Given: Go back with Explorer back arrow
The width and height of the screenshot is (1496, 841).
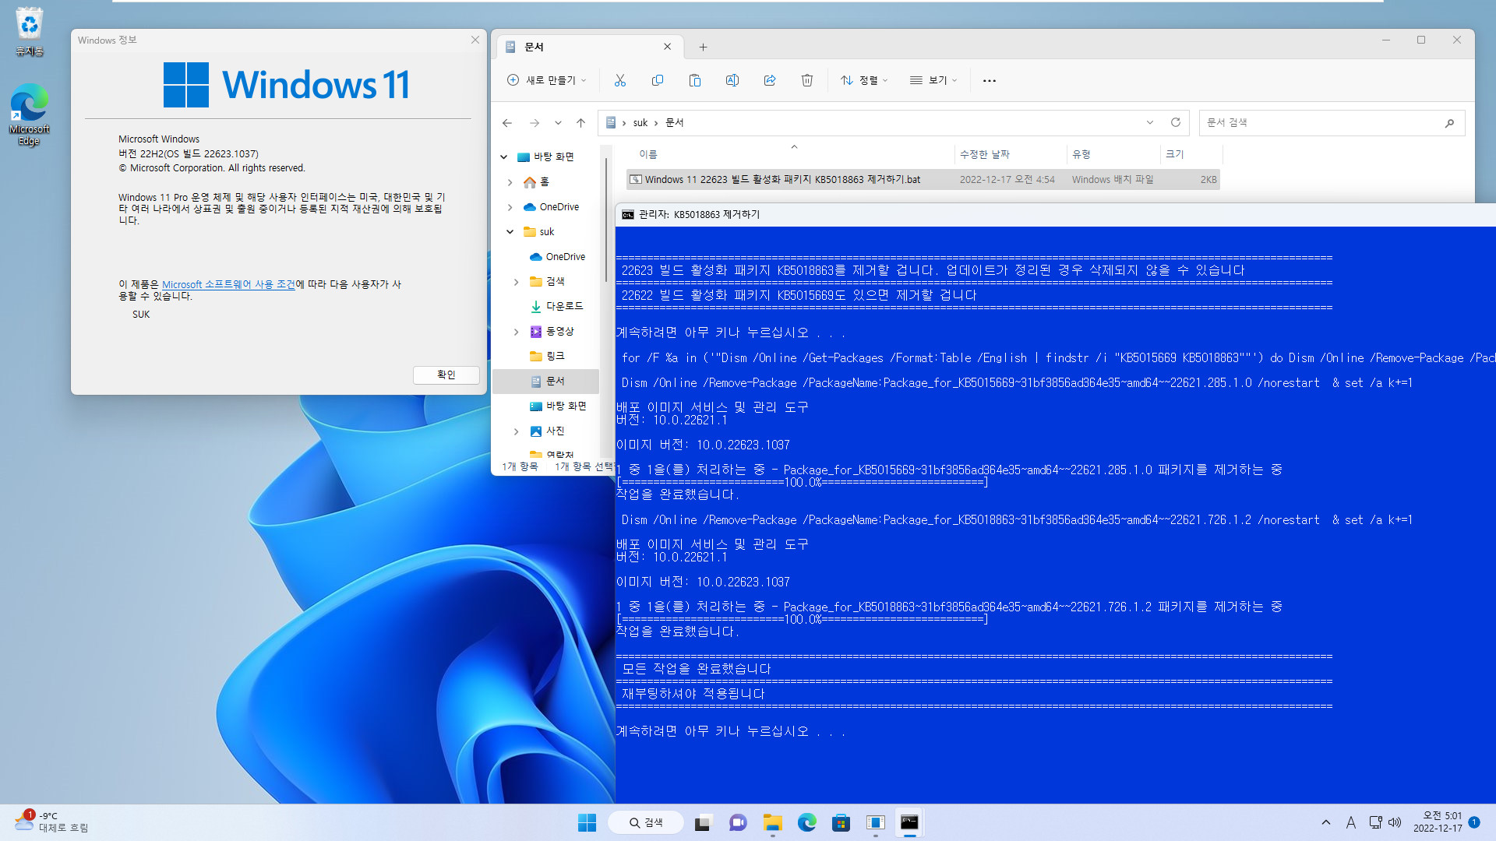Looking at the screenshot, I should [x=507, y=122].
